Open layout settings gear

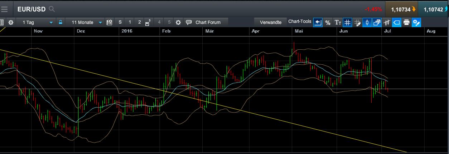(x=178, y=22)
